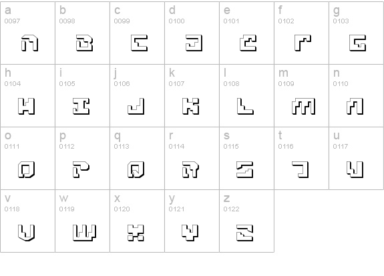Viewport: 384px width, 276px height.
Task: Choose the wide m glyph 0109
Action: (303, 107)
